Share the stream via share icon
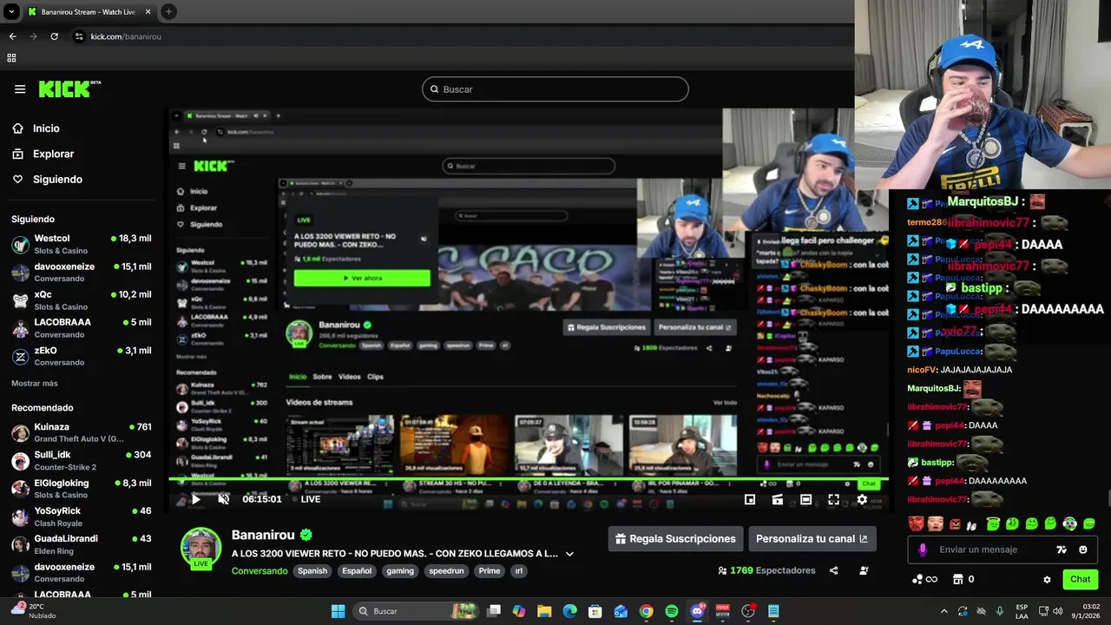Screen dimensions: 1111x625 pyautogui.click(x=834, y=570)
